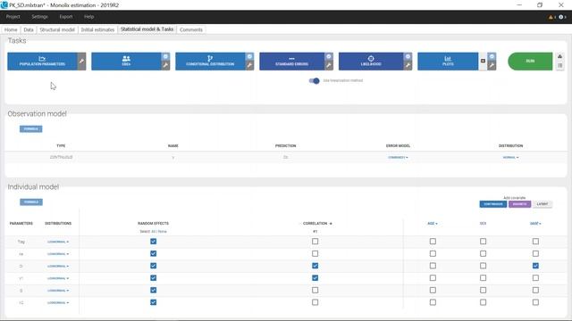The width and height of the screenshot is (572, 321).
Task: Open observation Error Model dropdown
Action: (x=398, y=158)
